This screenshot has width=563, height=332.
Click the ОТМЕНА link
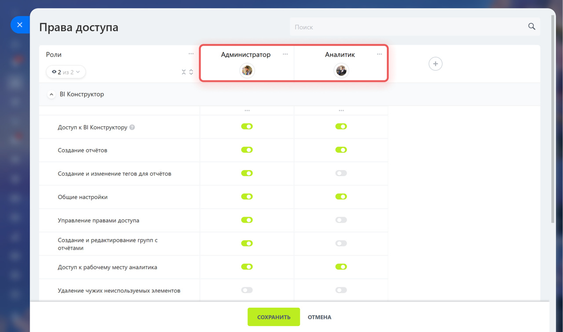pyautogui.click(x=319, y=317)
